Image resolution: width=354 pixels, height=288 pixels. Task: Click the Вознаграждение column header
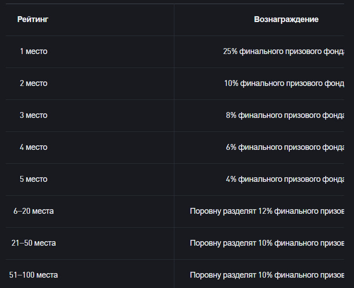click(286, 19)
